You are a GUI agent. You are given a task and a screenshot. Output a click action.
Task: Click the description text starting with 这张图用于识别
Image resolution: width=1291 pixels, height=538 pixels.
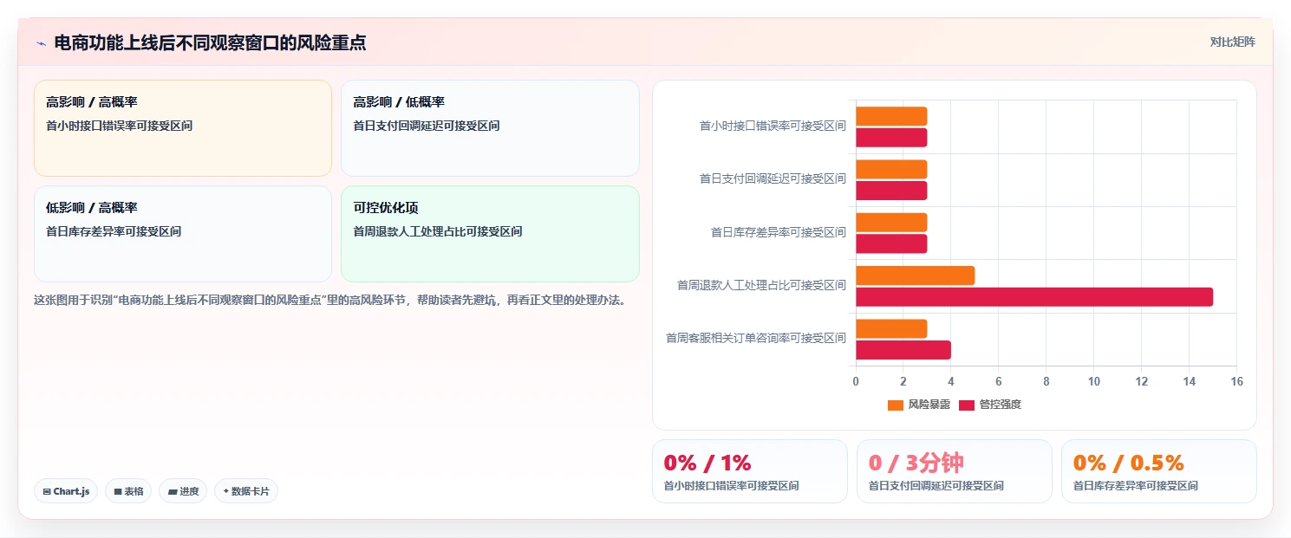(329, 301)
